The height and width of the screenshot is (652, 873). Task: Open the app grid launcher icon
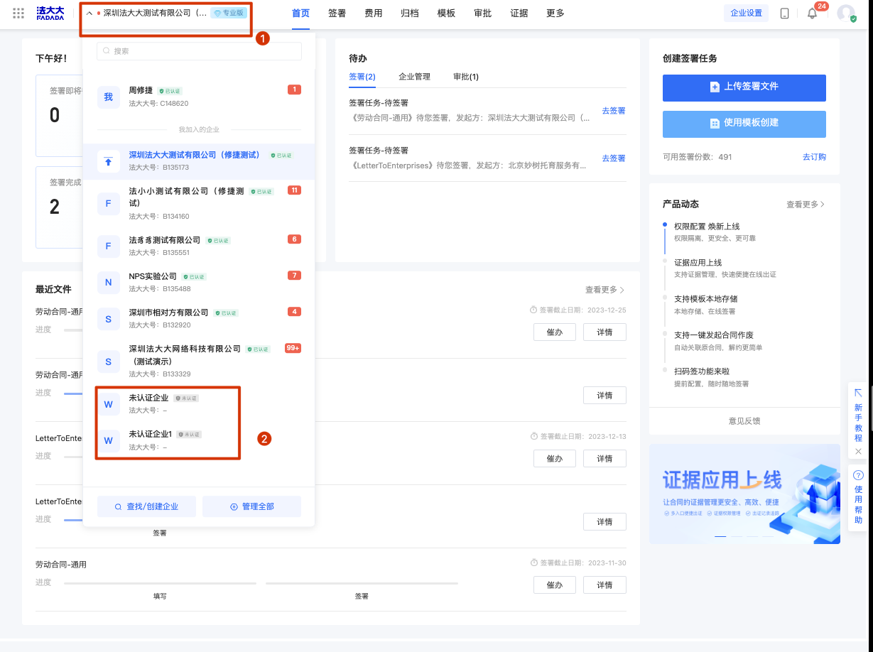18,13
